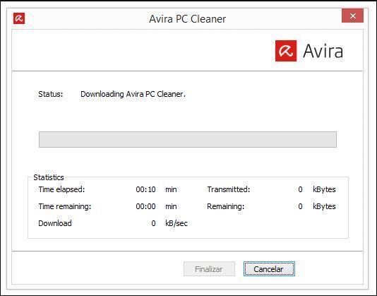The image size is (377, 296).
Task: Click the 'Status:' label
Action: pyautogui.click(x=51, y=94)
